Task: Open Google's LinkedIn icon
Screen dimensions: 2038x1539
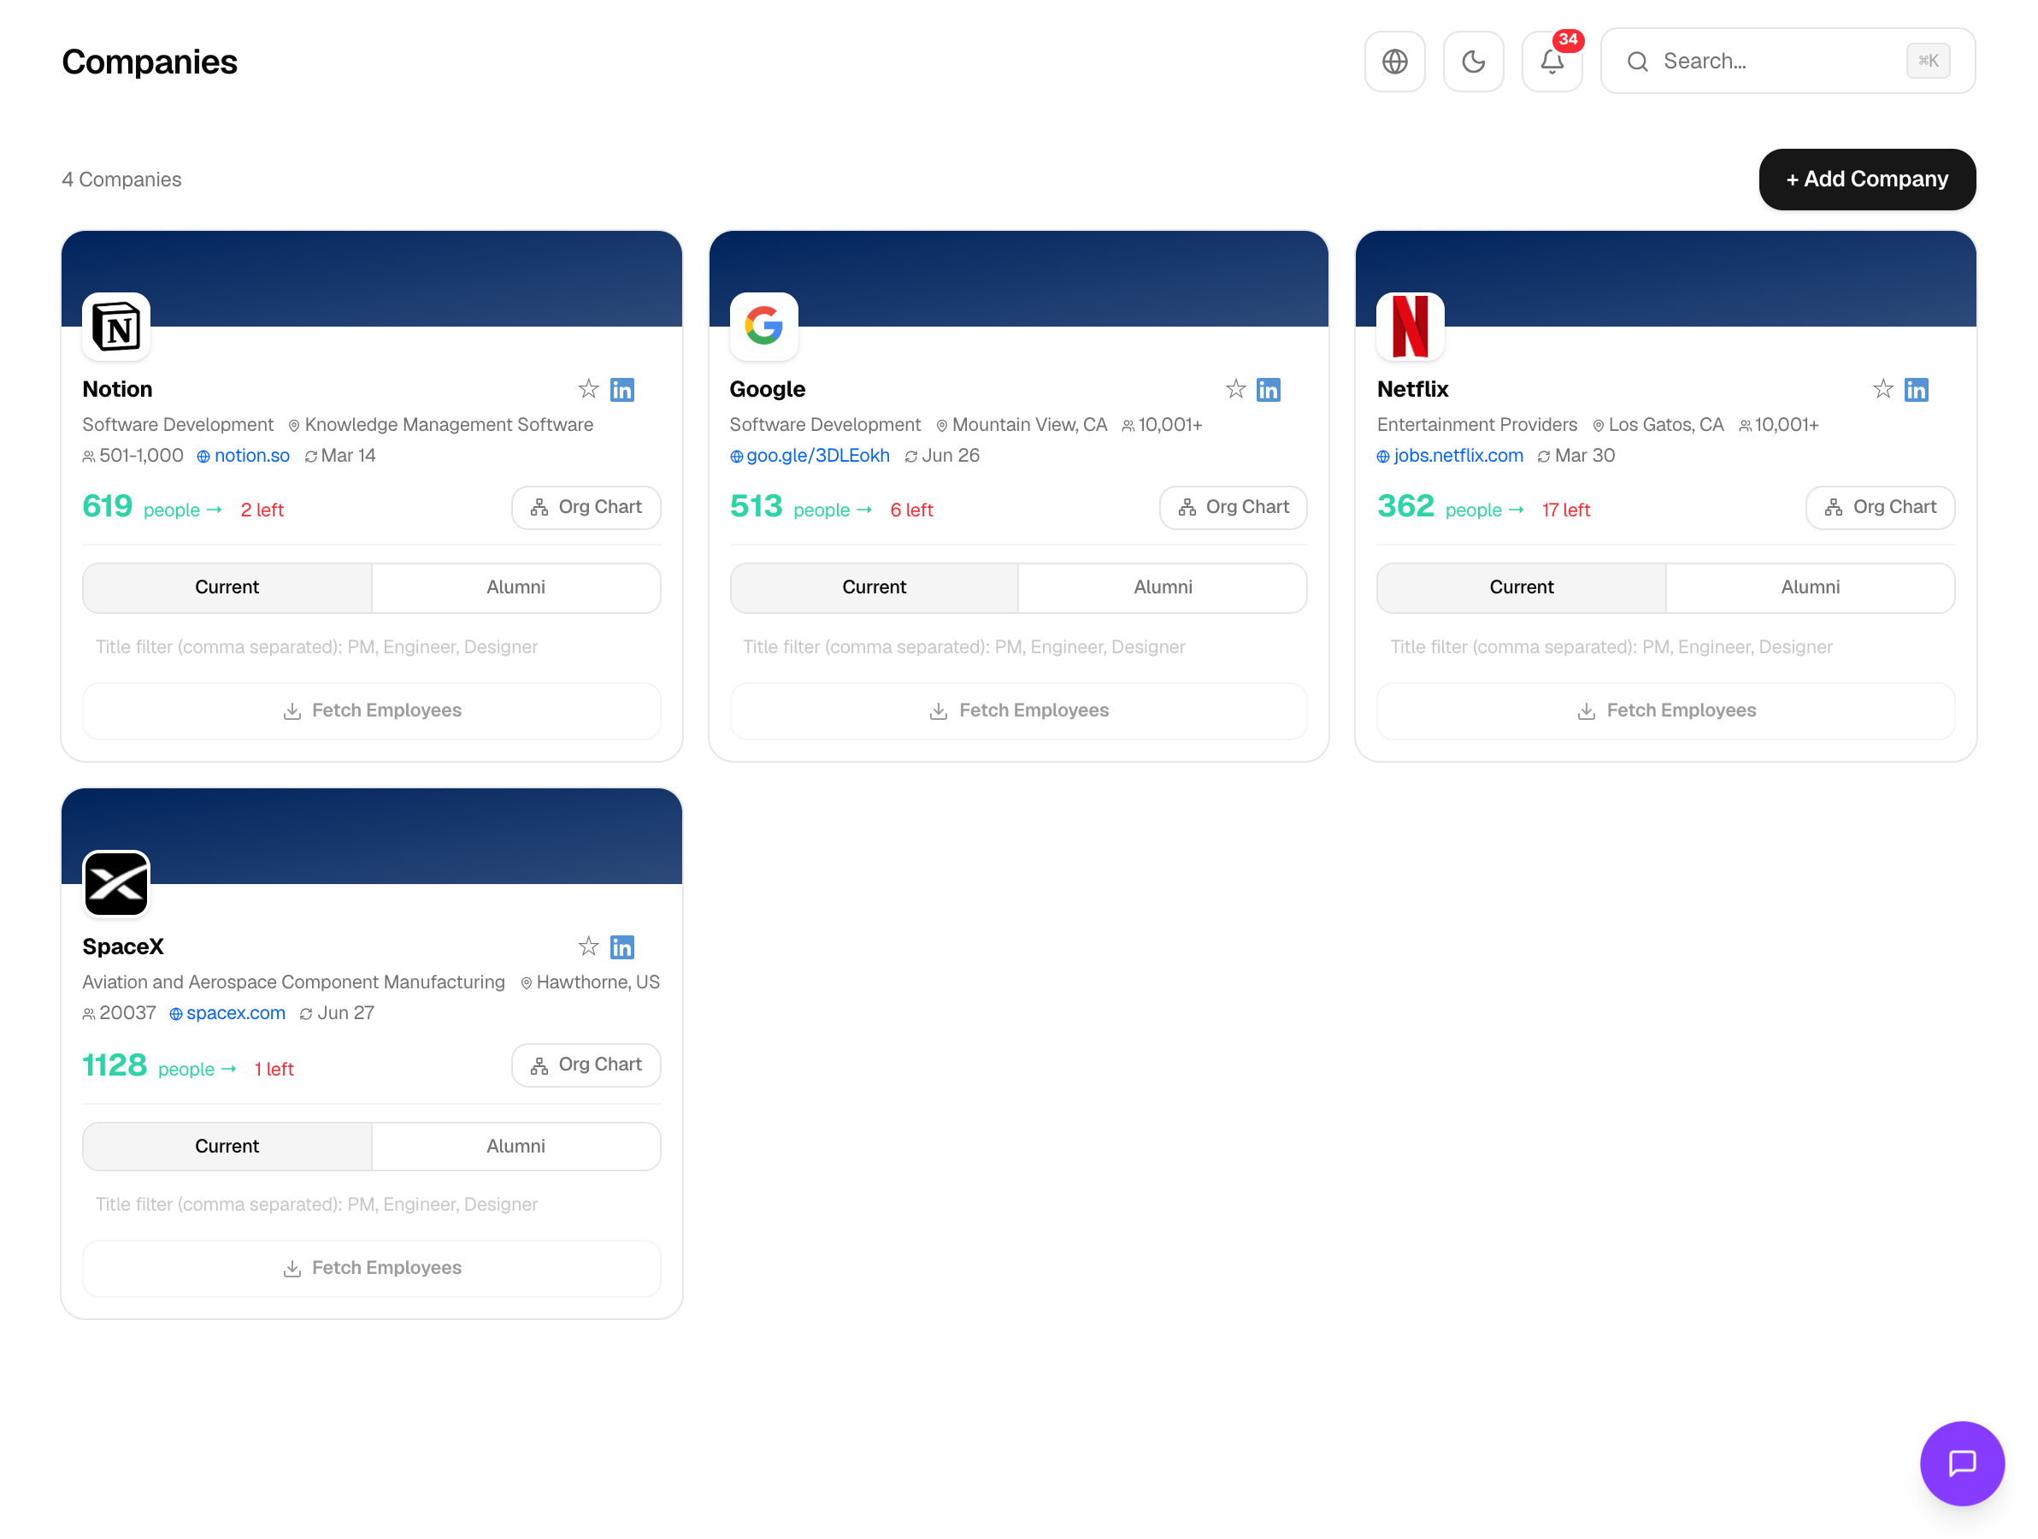Action: (x=1269, y=390)
